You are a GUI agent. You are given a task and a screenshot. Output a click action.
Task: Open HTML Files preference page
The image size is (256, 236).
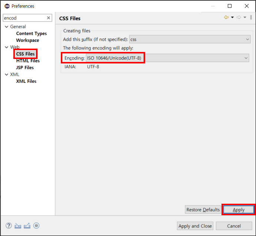28,61
